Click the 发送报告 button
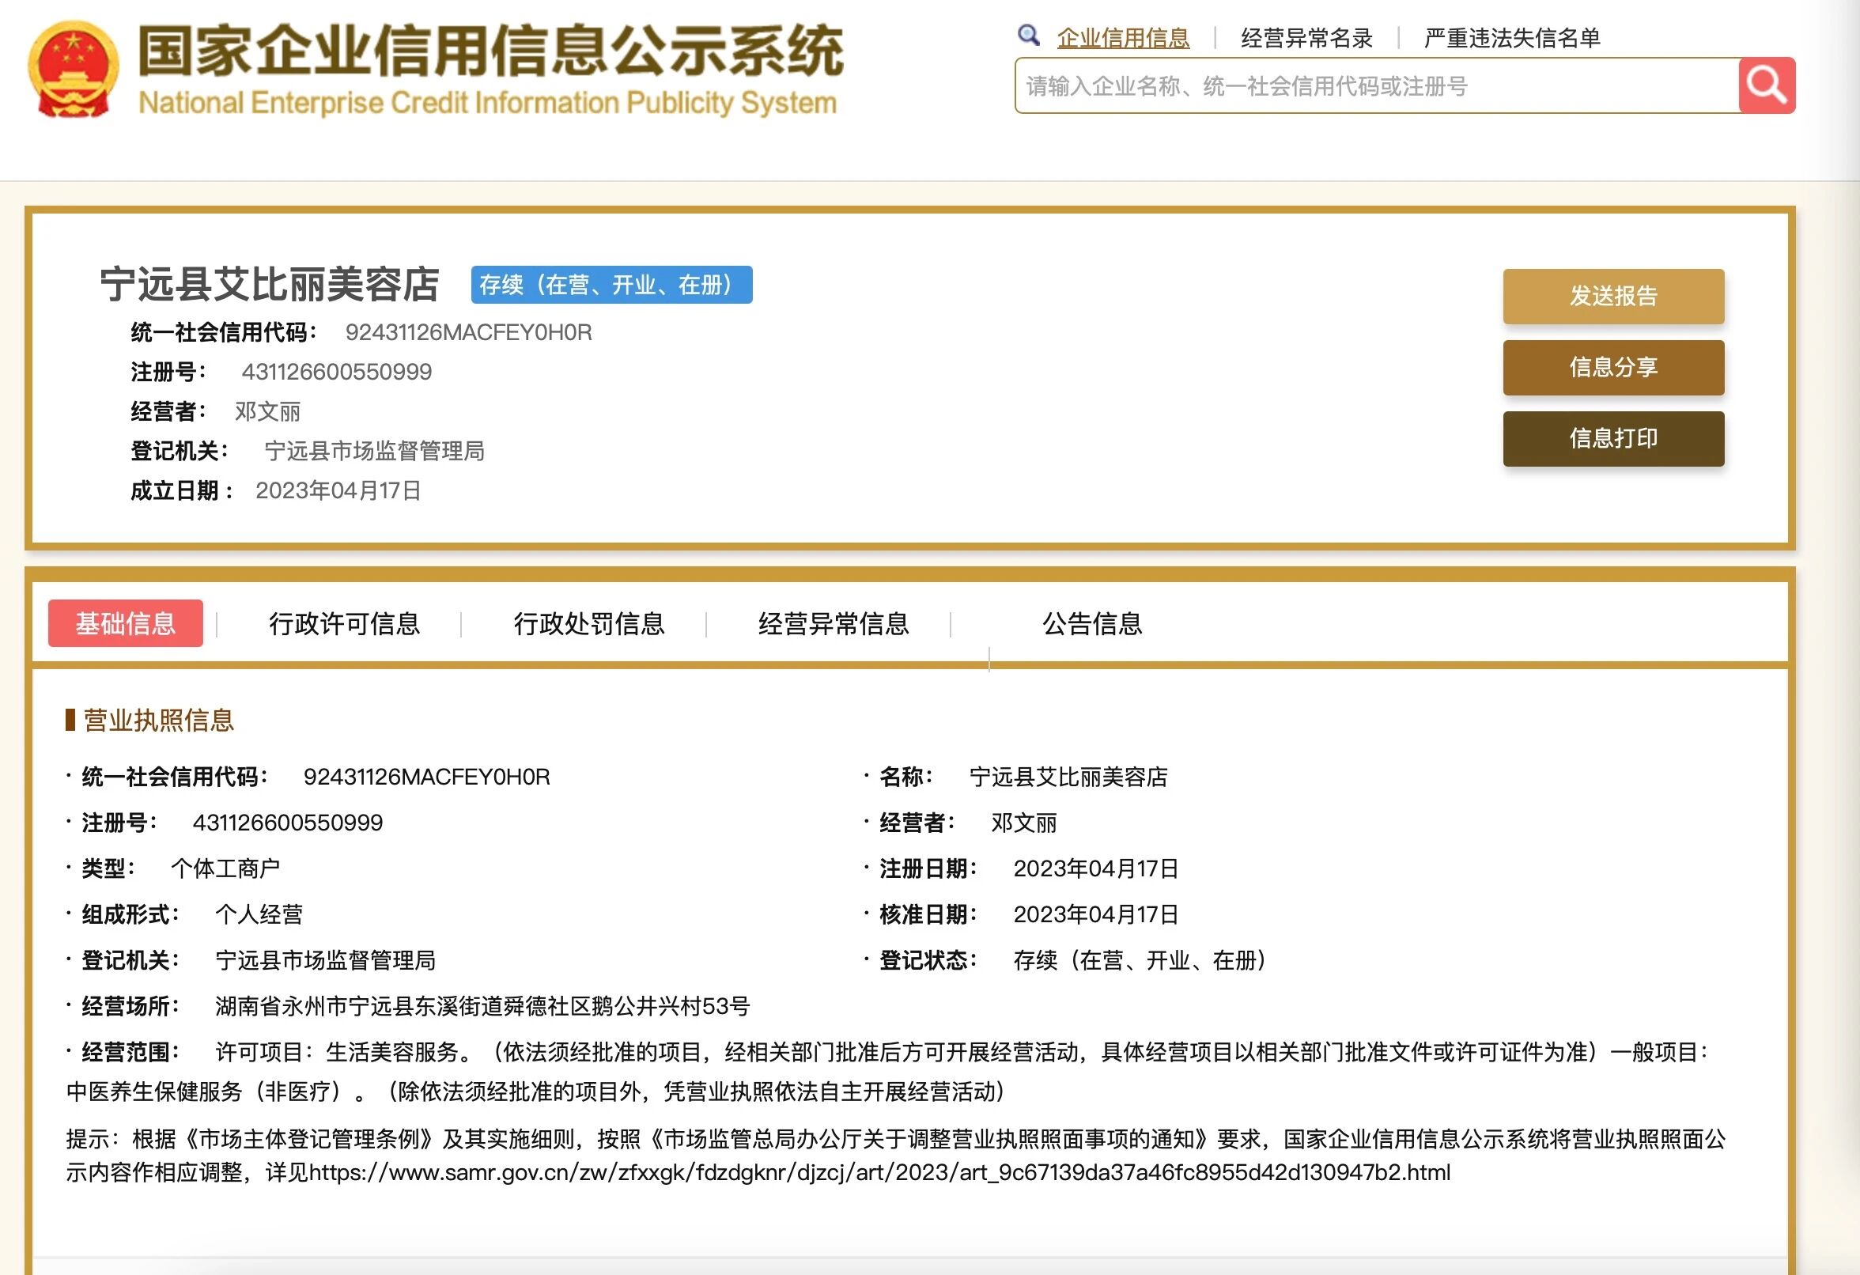This screenshot has height=1275, width=1860. (x=1612, y=296)
